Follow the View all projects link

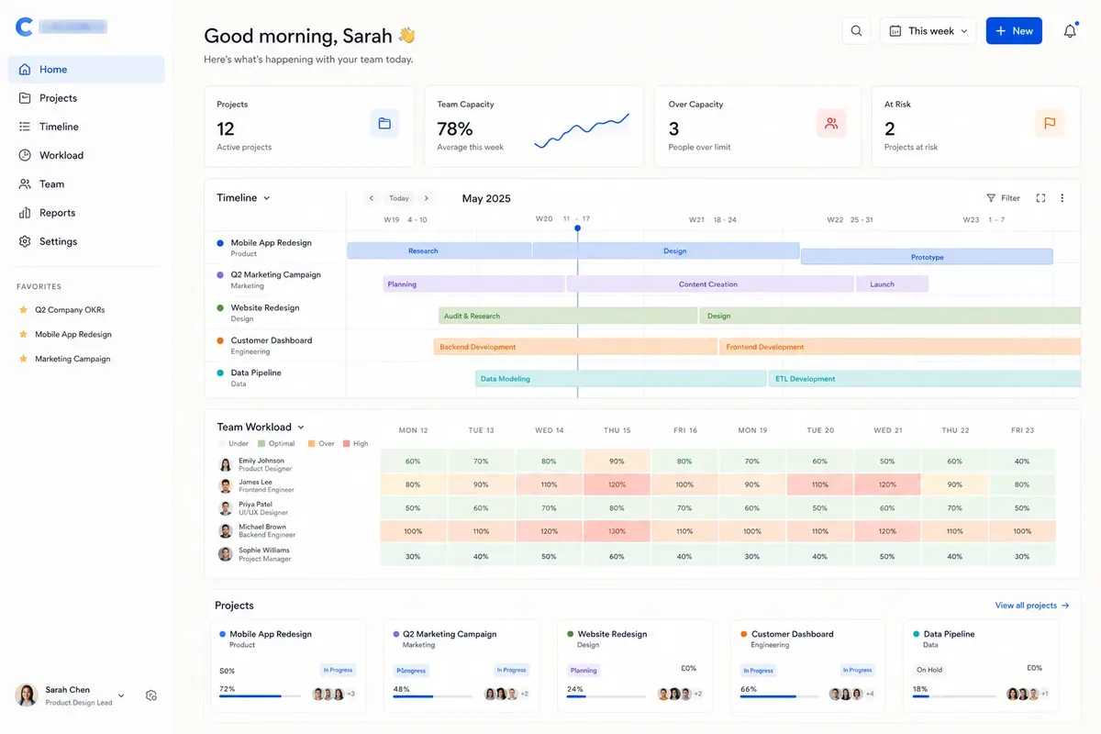tap(1032, 606)
